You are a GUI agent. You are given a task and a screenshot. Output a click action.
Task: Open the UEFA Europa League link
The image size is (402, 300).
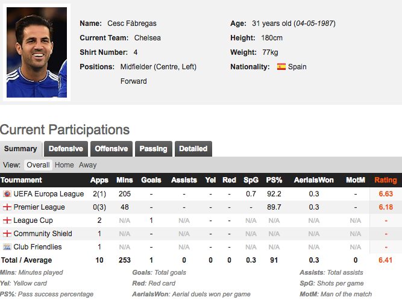point(48,194)
